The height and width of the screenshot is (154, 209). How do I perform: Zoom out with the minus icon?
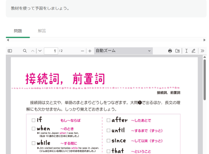tap(82, 51)
